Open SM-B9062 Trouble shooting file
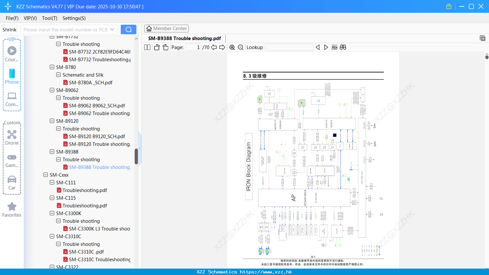The height and width of the screenshot is (275, 489). point(97,113)
